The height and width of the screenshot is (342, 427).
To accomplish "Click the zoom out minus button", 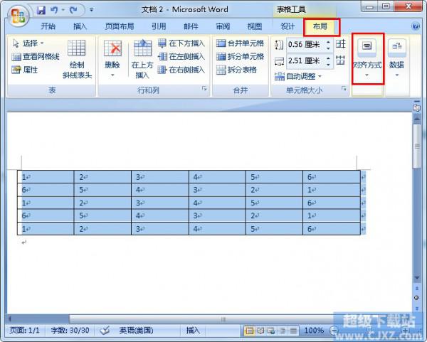I will [333, 331].
